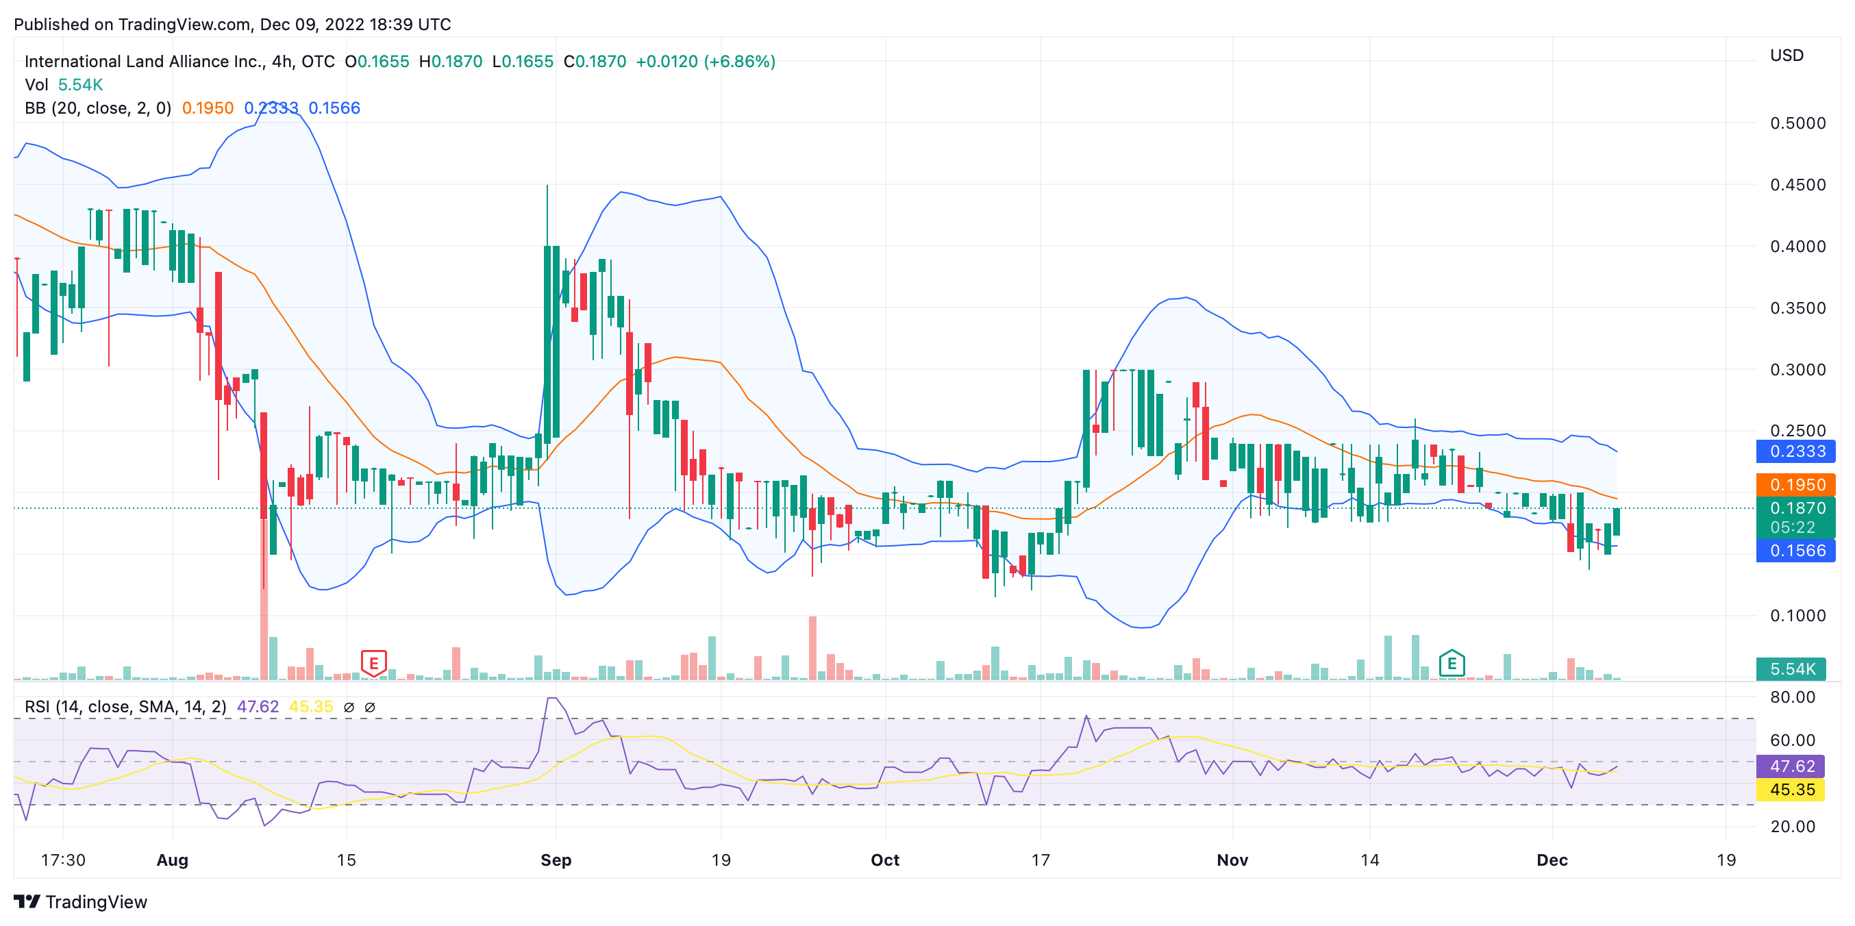The image size is (1855, 926).
Task: Click the first ∅ symbol in RSI legend
Action: [x=349, y=707]
